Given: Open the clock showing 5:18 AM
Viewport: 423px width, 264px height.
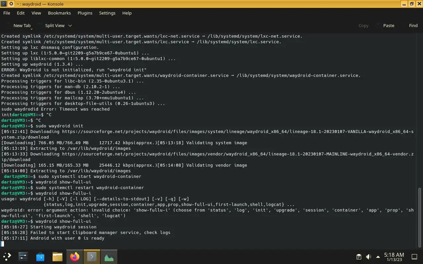Looking at the screenshot, I should [394, 257].
